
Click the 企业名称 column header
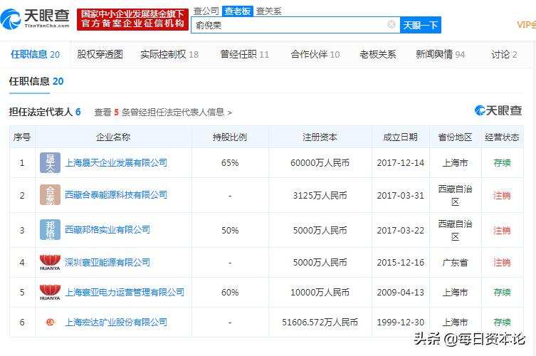click(x=113, y=137)
